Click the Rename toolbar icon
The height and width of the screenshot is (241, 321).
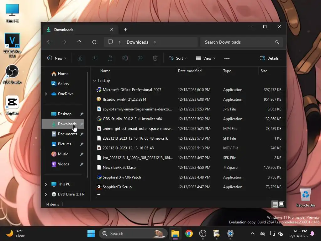point(125,58)
